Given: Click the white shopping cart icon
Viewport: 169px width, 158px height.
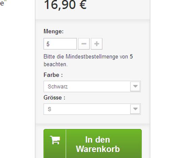Looking at the screenshot, I should click(x=55, y=140).
